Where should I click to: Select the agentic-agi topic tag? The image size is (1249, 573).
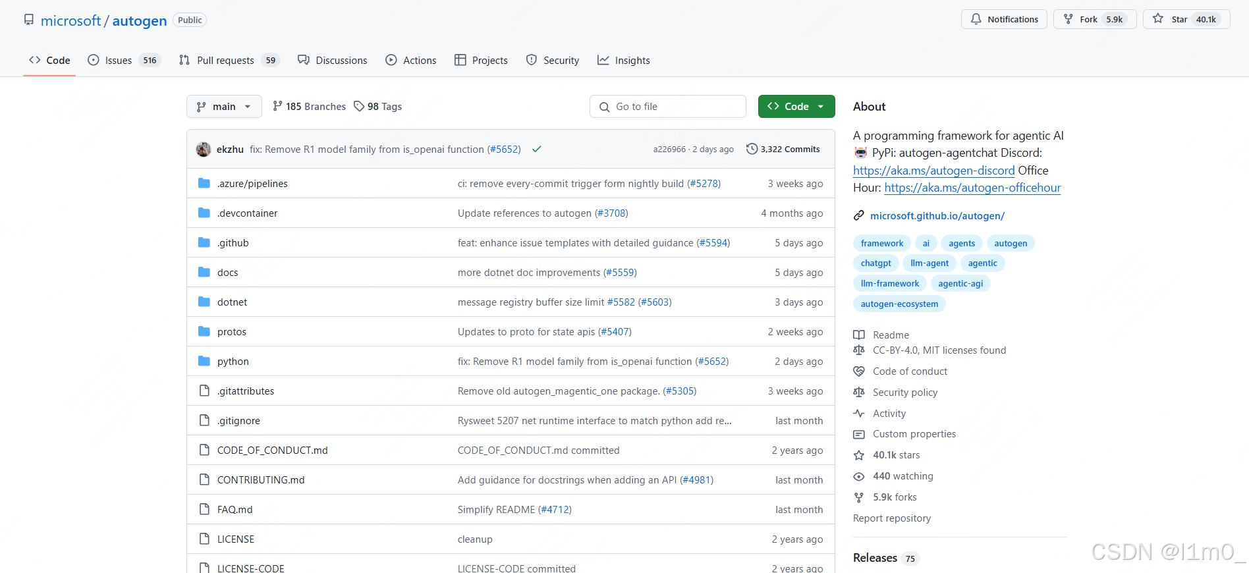pos(960,283)
